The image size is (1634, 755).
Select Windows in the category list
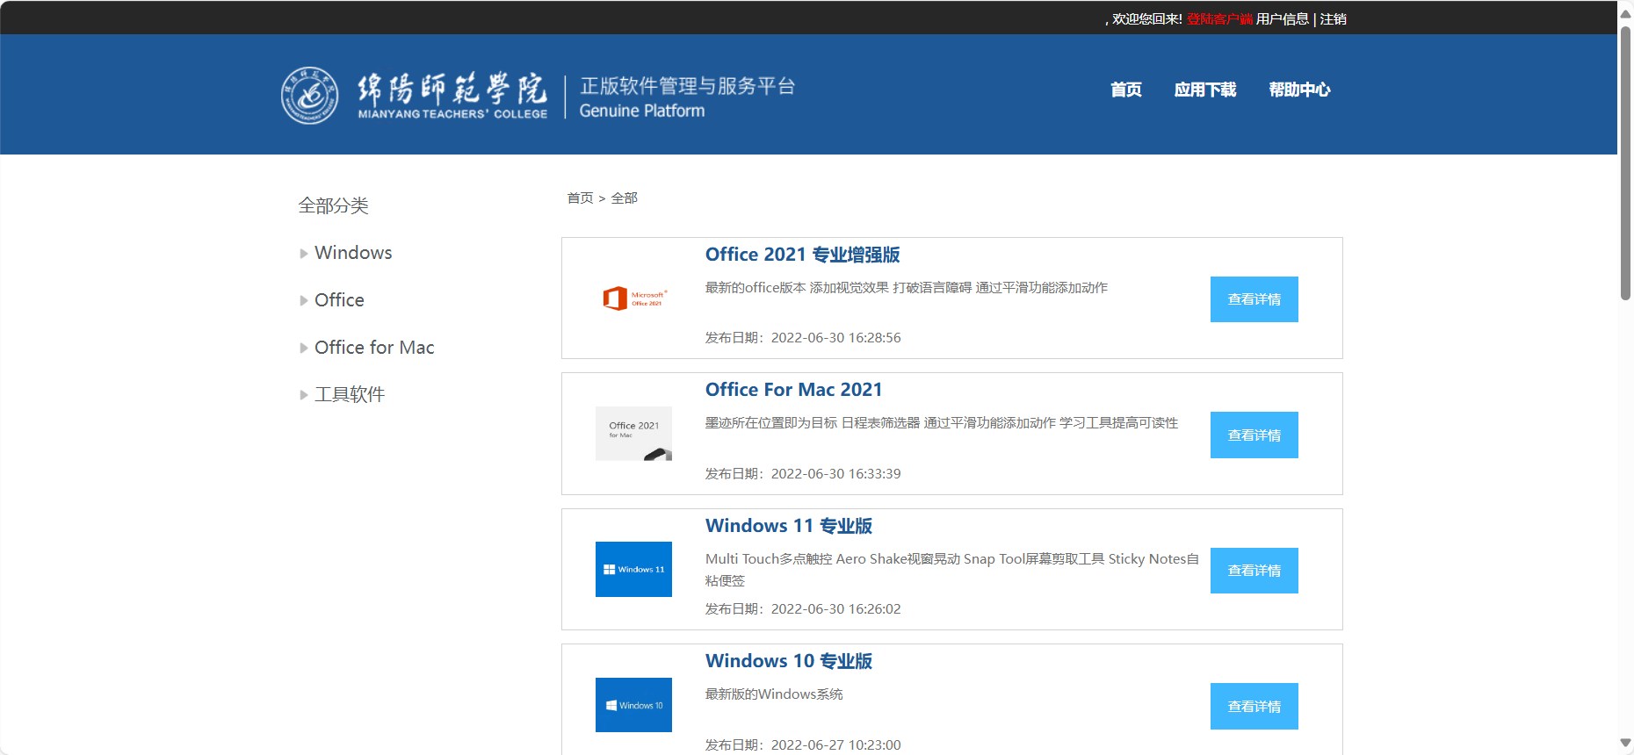tap(353, 253)
